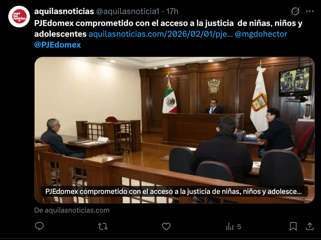Open the courtroom photo preview card
The image size is (321, 240).
pos(175,130)
